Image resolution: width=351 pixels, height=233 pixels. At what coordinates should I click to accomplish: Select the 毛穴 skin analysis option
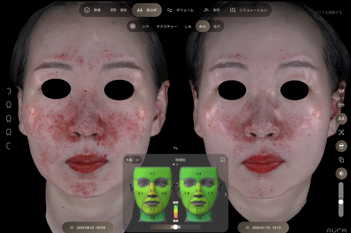pos(217,26)
